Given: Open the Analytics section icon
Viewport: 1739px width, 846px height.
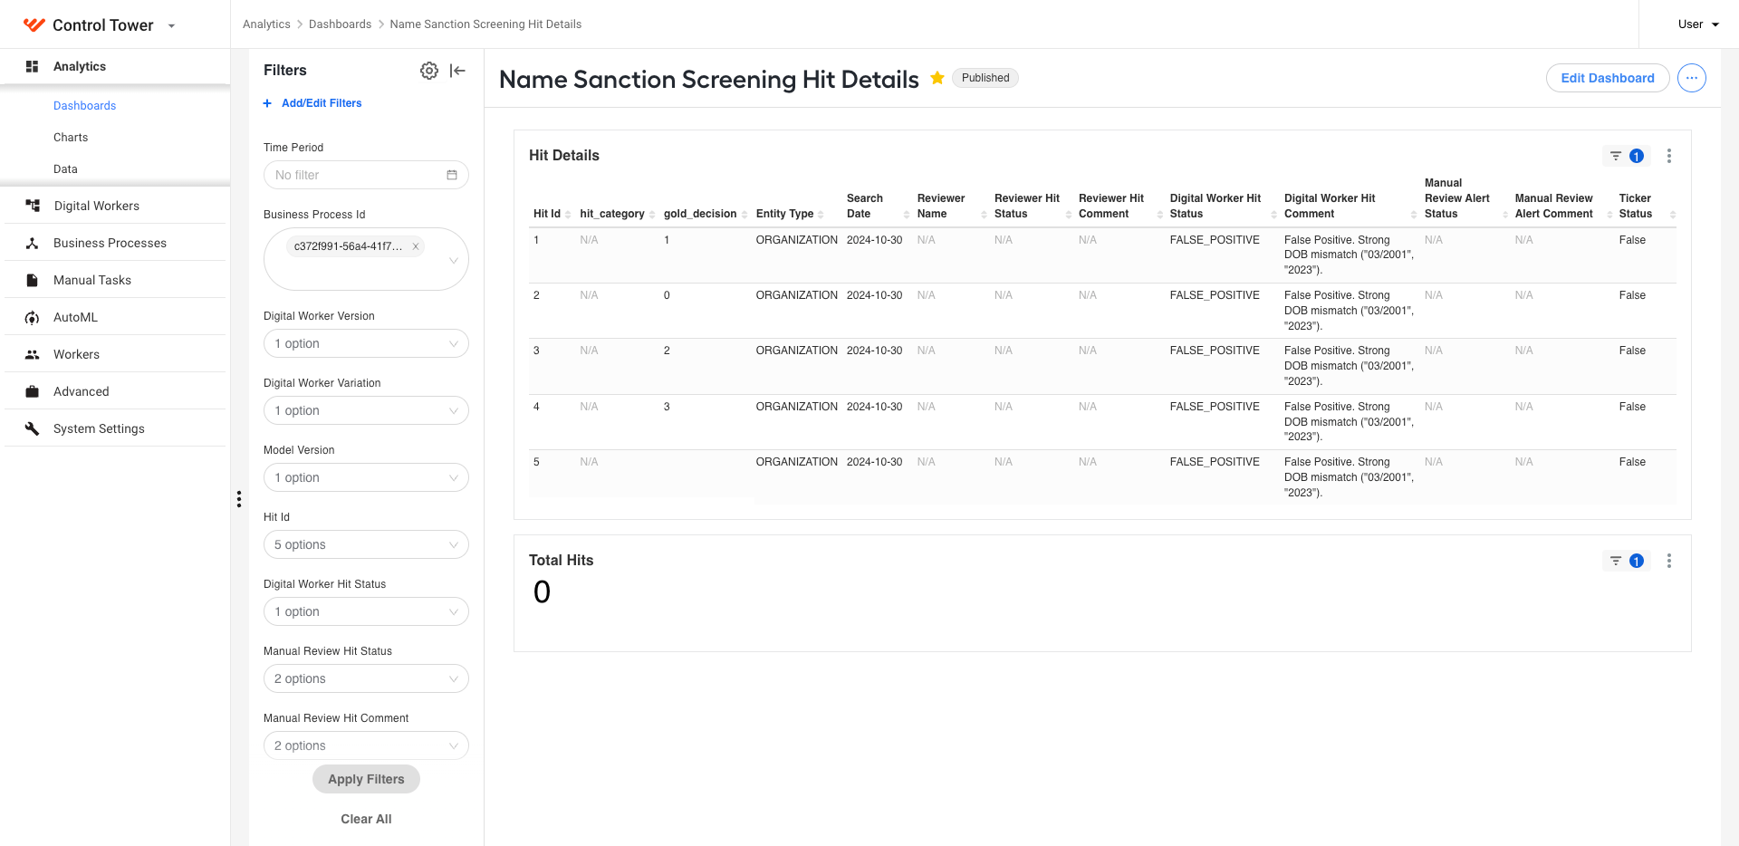Looking at the screenshot, I should click(x=32, y=66).
